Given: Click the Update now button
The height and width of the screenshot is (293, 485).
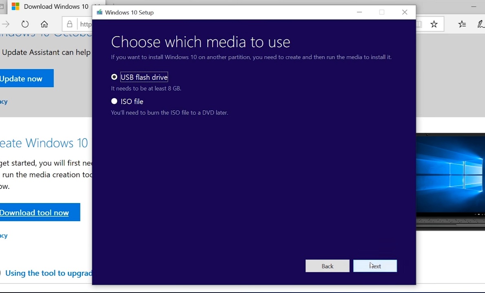Looking at the screenshot, I should [x=21, y=78].
